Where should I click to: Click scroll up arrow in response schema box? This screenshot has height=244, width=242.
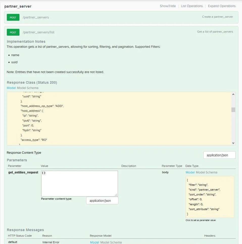[x=233, y=94]
